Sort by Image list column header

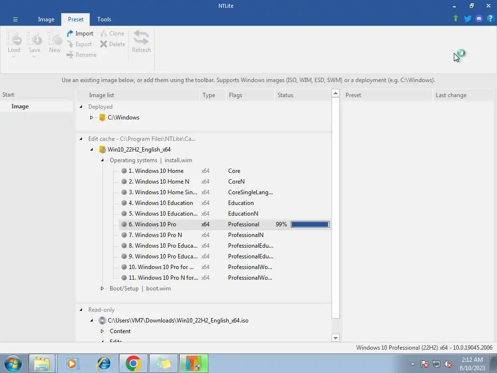coord(138,95)
